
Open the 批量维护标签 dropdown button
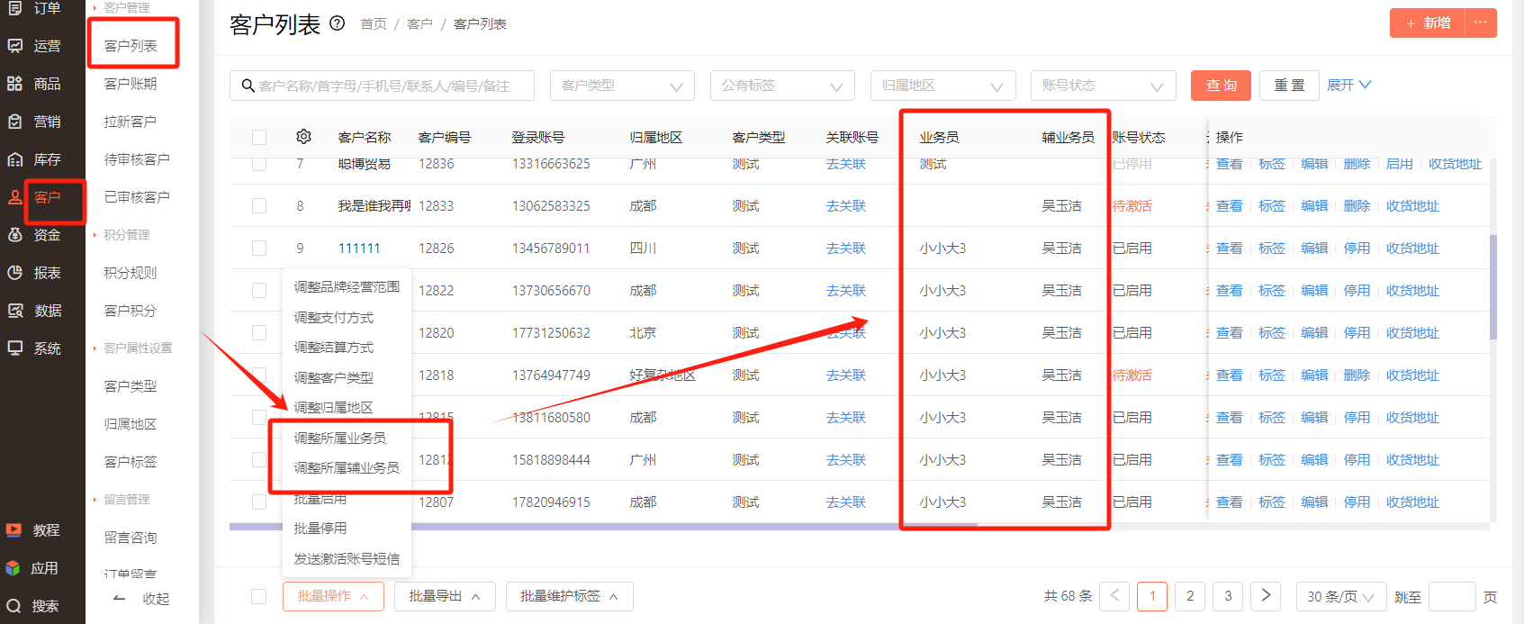click(x=569, y=596)
